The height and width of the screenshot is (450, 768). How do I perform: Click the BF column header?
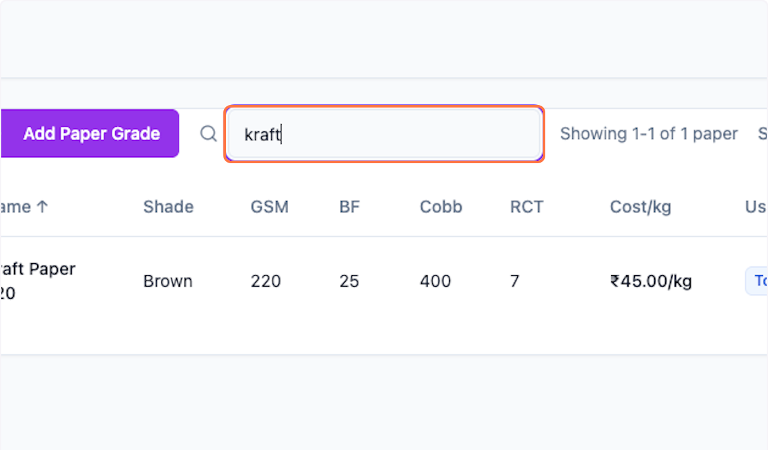tap(349, 207)
